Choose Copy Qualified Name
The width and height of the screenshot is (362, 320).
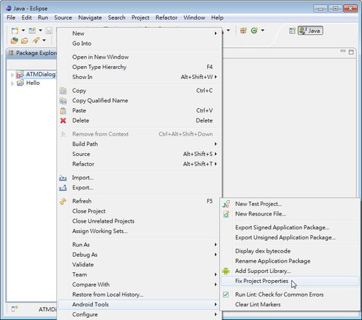pyautogui.click(x=140, y=101)
